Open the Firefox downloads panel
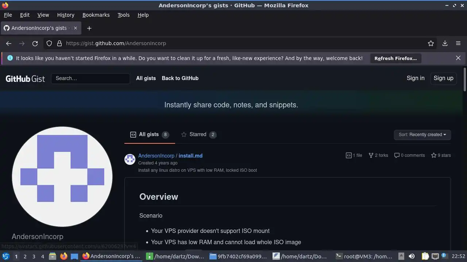 coord(445,43)
